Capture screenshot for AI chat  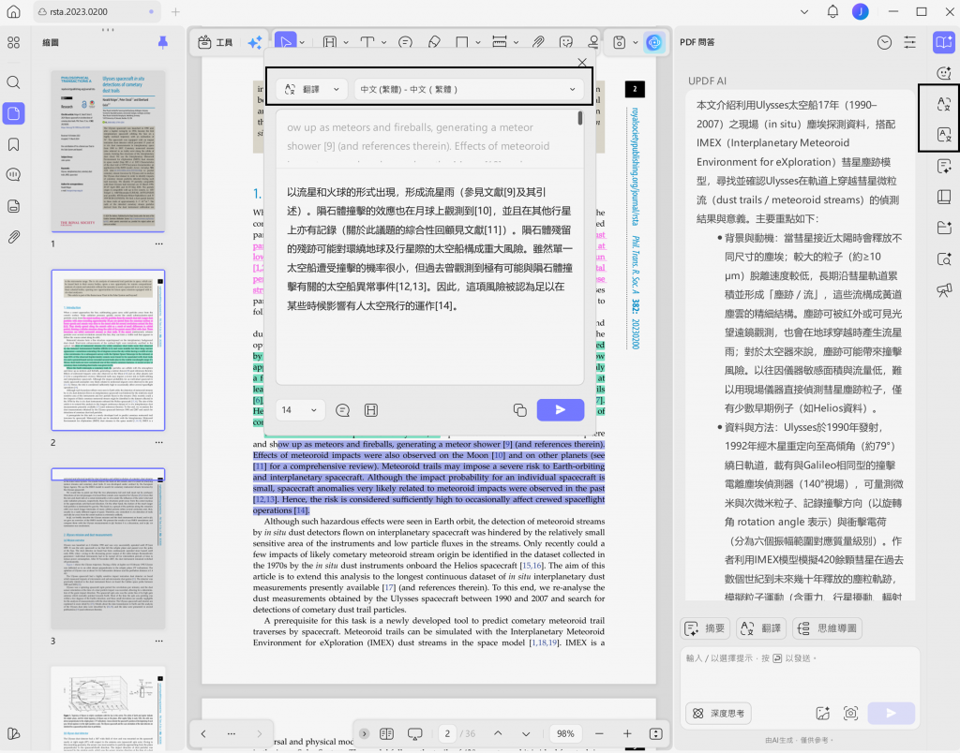click(850, 714)
